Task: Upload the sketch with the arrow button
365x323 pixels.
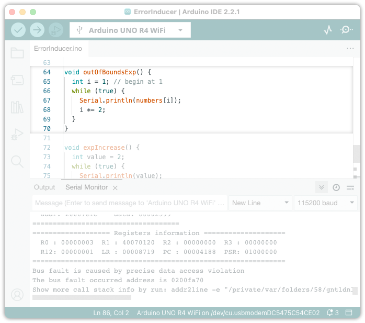Action: (x=37, y=30)
